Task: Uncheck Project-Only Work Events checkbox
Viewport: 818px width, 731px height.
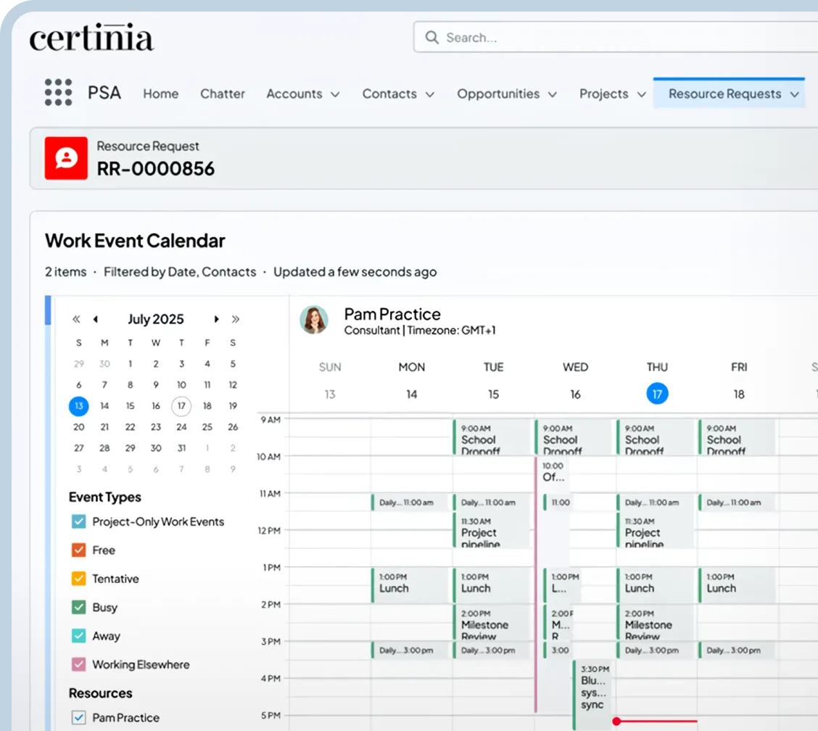Action: point(79,521)
